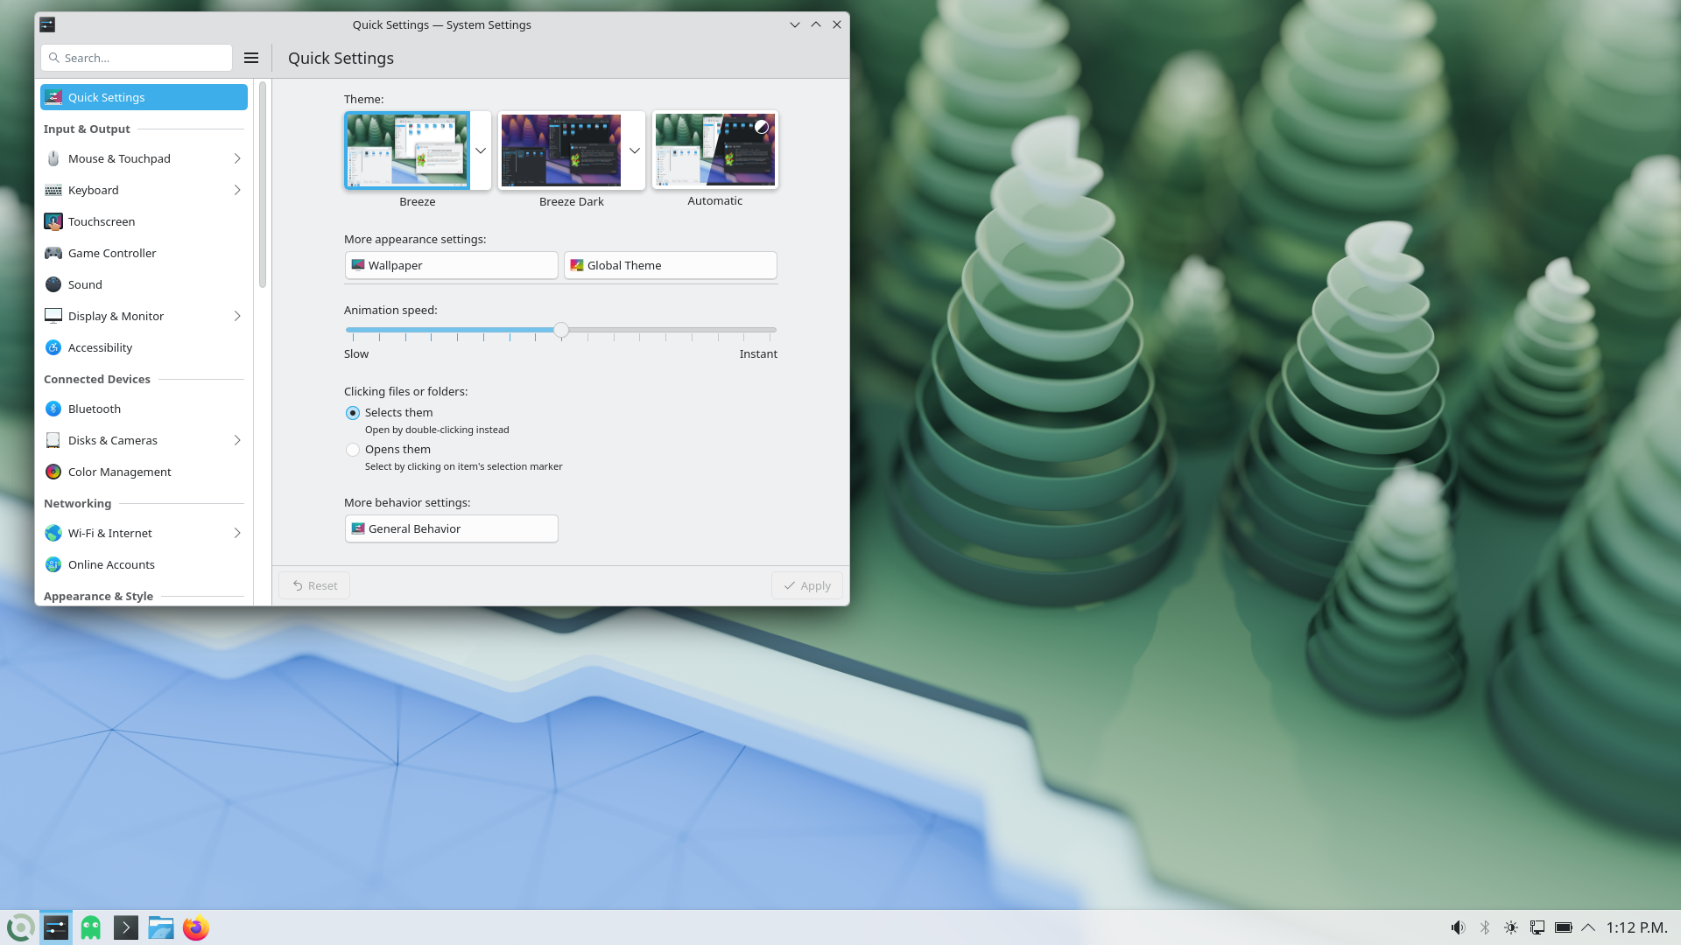This screenshot has width=1681, height=945.
Task: Select Quick Settings in the sidebar
Action: [x=144, y=97]
